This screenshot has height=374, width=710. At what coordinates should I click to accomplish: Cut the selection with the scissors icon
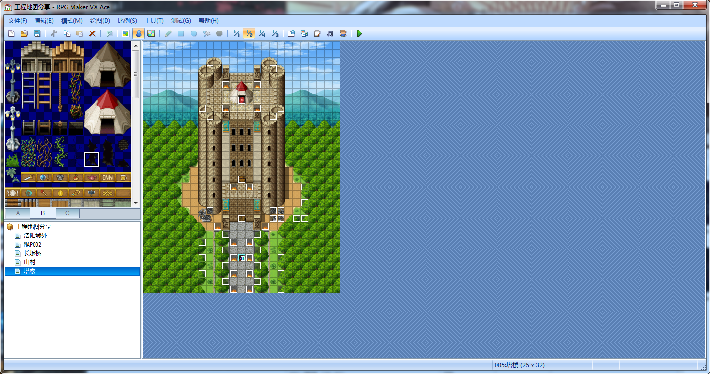(54, 33)
